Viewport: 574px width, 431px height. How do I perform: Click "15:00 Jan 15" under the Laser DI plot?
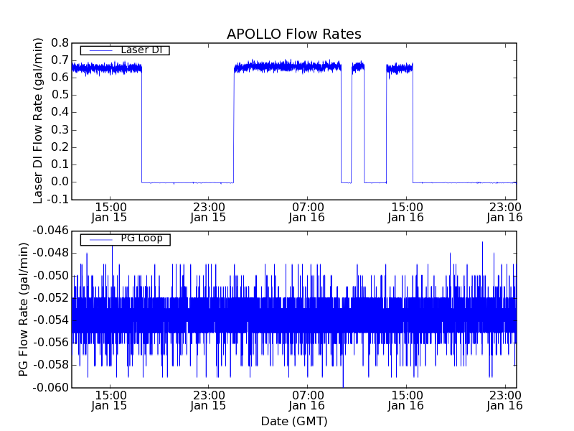pyautogui.click(x=109, y=213)
